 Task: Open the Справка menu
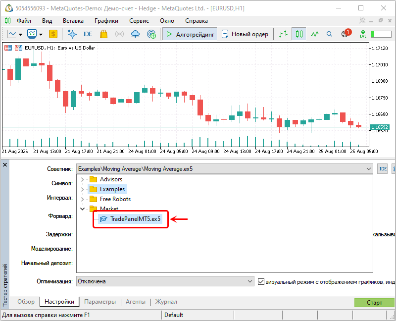197,21
